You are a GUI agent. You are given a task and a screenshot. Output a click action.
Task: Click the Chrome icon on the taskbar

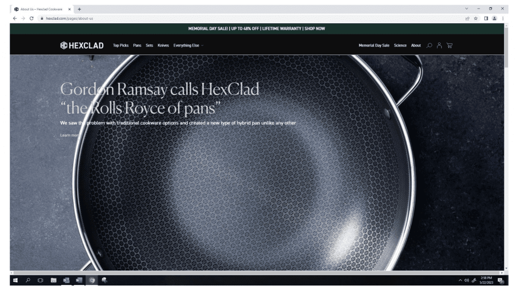point(92,280)
